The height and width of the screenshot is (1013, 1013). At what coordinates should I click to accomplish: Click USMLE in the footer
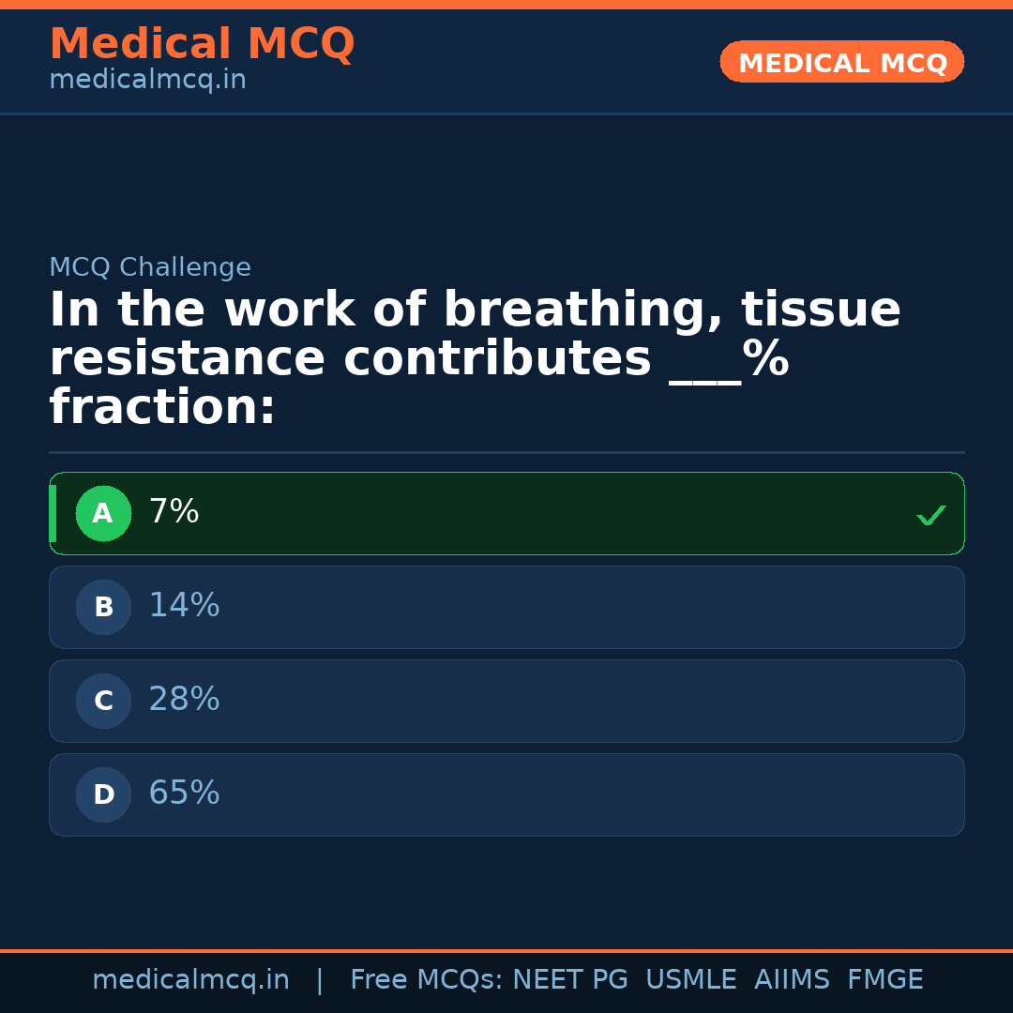tap(690, 980)
